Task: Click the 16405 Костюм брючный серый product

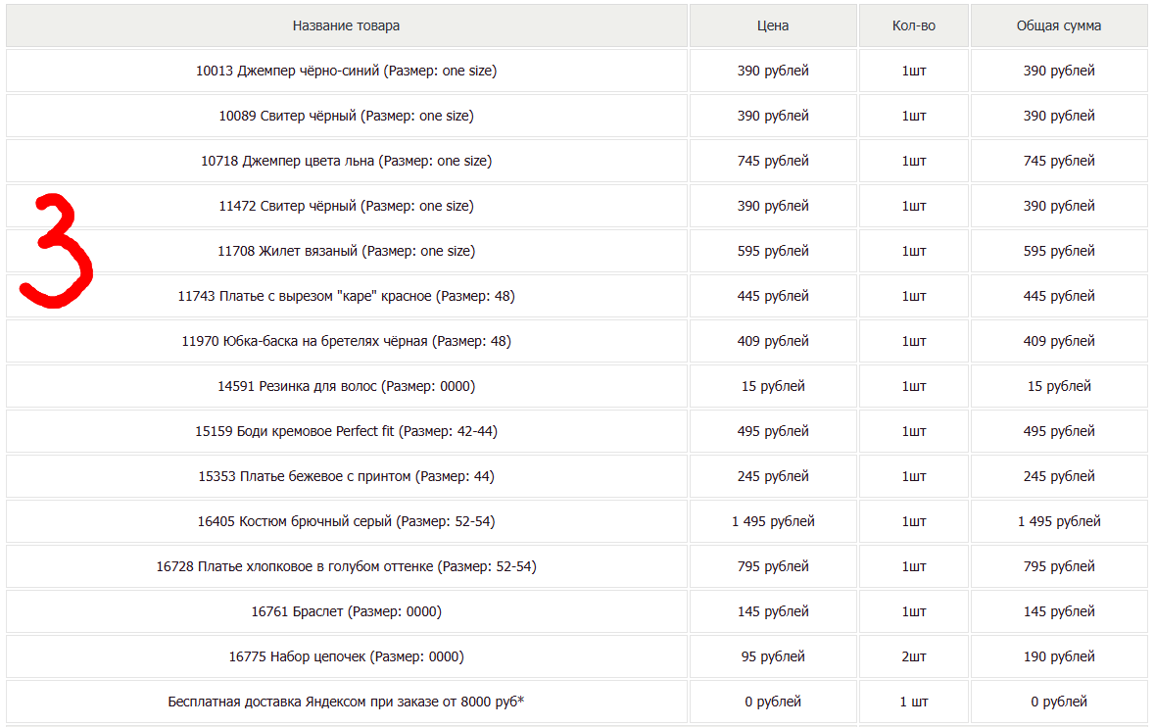Action: 346,521
